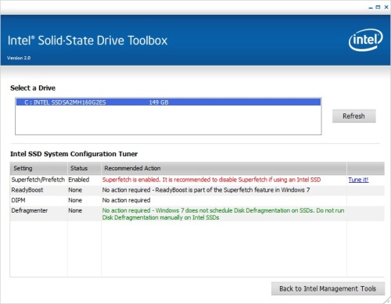Click the Enabled status for Superfetch
Screen dimensions: 391x304
click(79, 180)
